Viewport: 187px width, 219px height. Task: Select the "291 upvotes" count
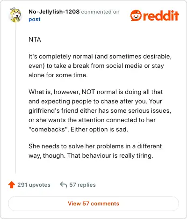coord(34,185)
